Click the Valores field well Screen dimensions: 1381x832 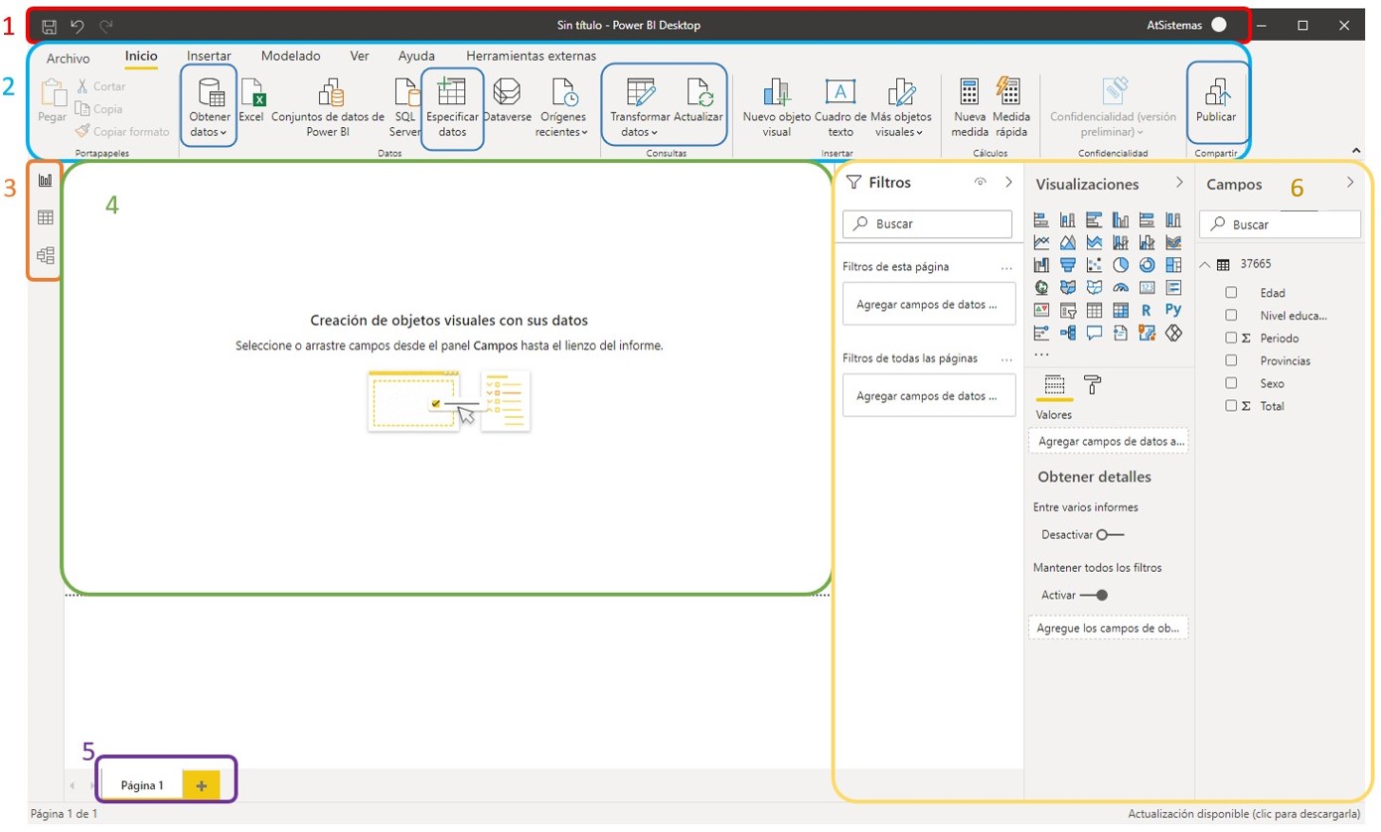(x=1109, y=441)
